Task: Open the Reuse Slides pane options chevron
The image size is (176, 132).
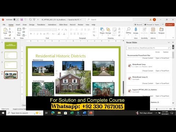Action: point(169,43)
